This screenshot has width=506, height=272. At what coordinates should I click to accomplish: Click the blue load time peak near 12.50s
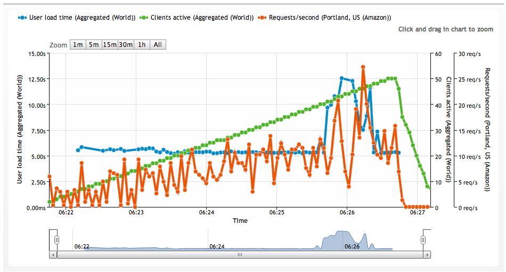coord(342,78)
